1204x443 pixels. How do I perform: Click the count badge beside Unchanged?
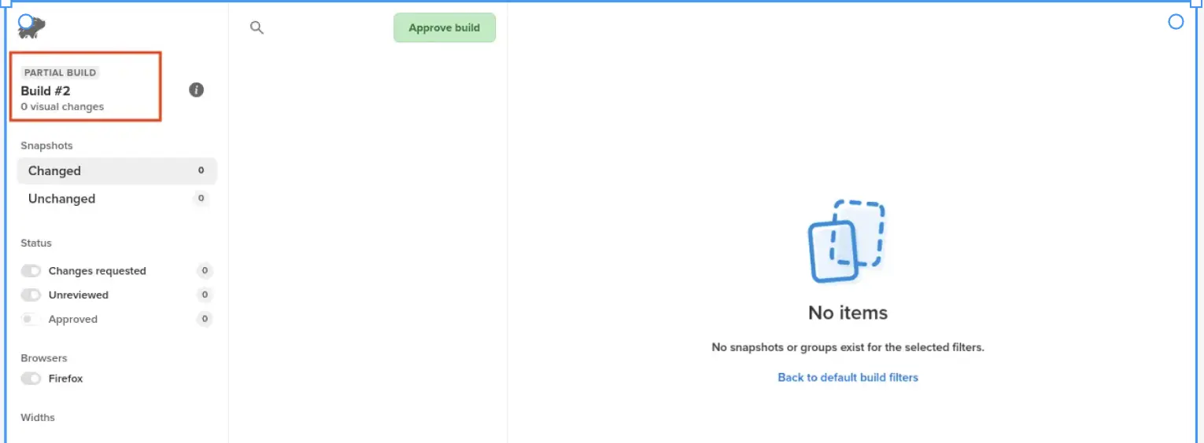pos(201,199)
